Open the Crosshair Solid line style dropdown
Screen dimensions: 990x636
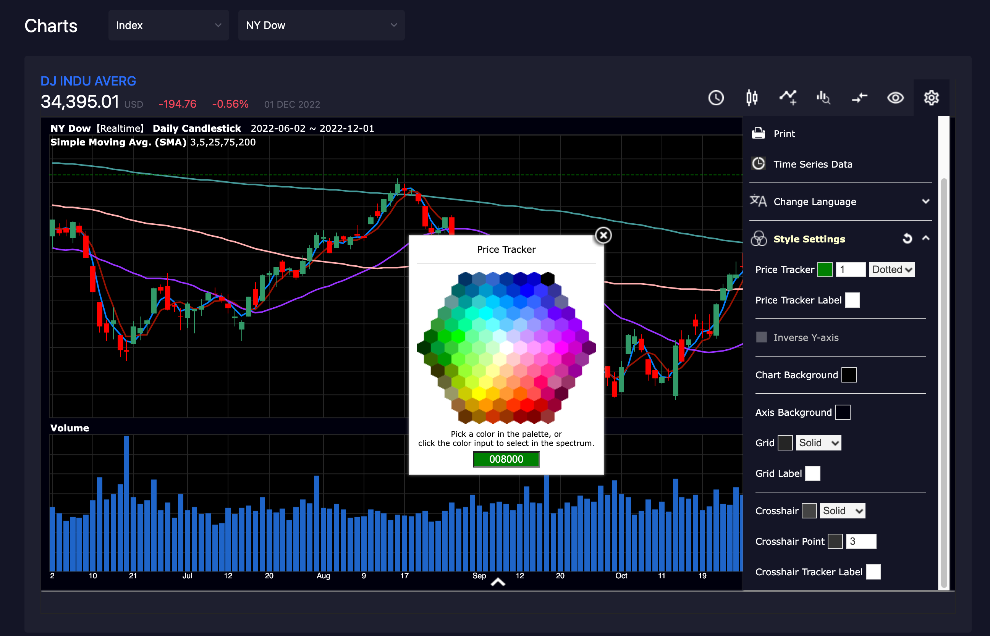coord(842,511)
